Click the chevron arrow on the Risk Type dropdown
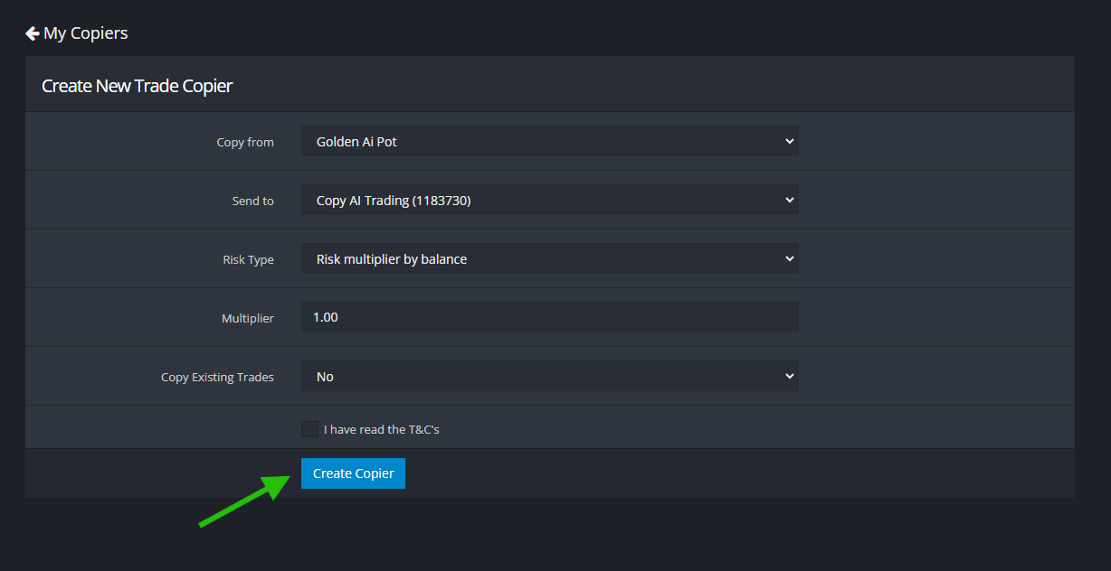This screenshot has height=571, width=1111. [789, 258]
